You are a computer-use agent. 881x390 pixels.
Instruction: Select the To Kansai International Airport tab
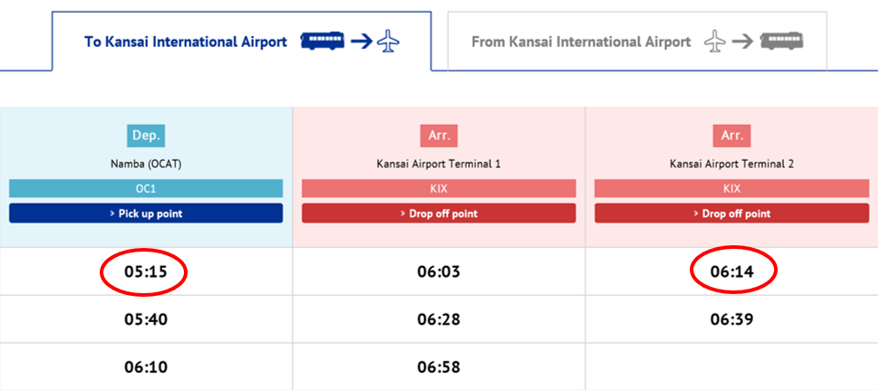[242, 42]
